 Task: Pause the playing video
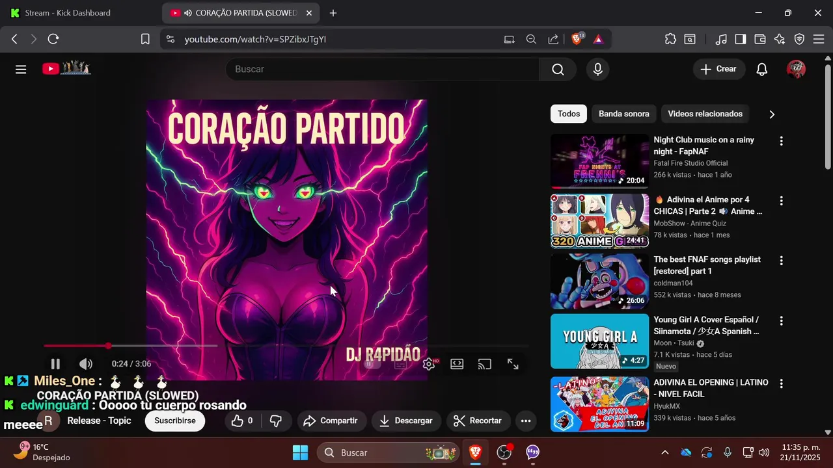pyautogui.click(x=55, y=364)
